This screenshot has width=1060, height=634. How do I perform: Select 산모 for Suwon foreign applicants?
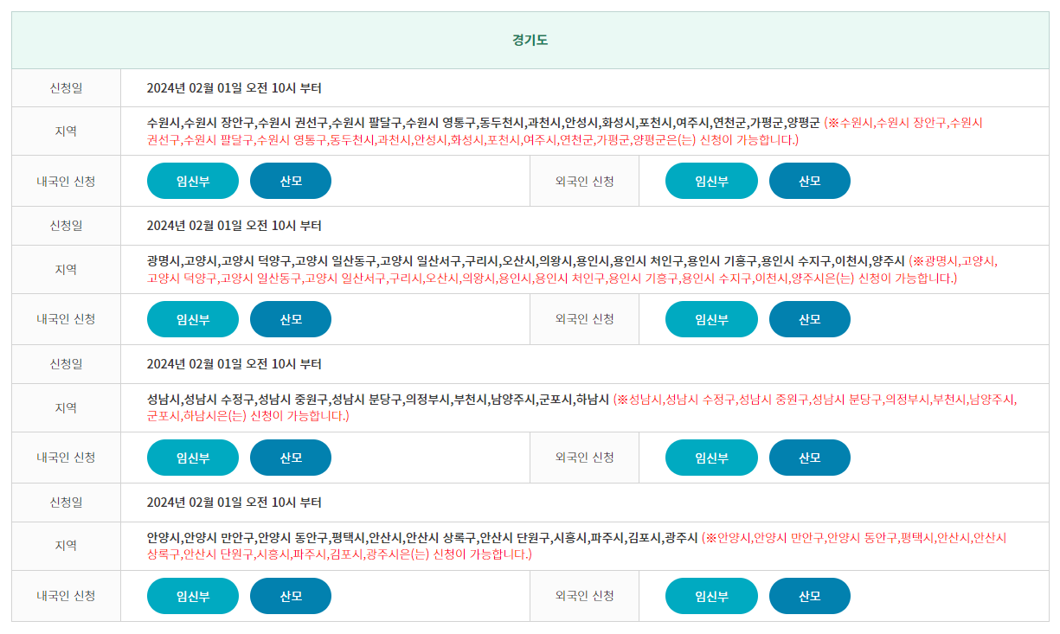tap(809, 181)
